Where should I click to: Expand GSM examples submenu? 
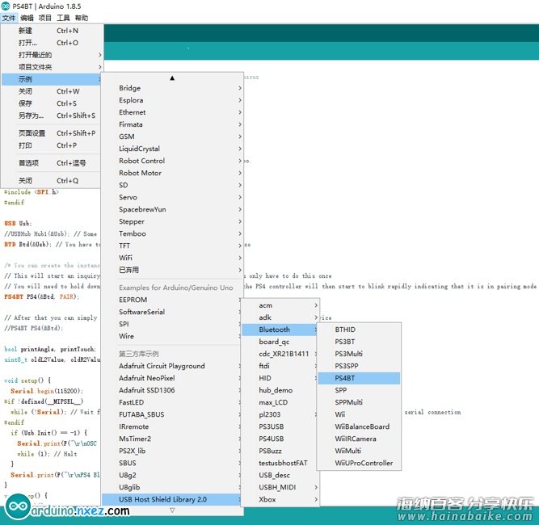(173, 136)
